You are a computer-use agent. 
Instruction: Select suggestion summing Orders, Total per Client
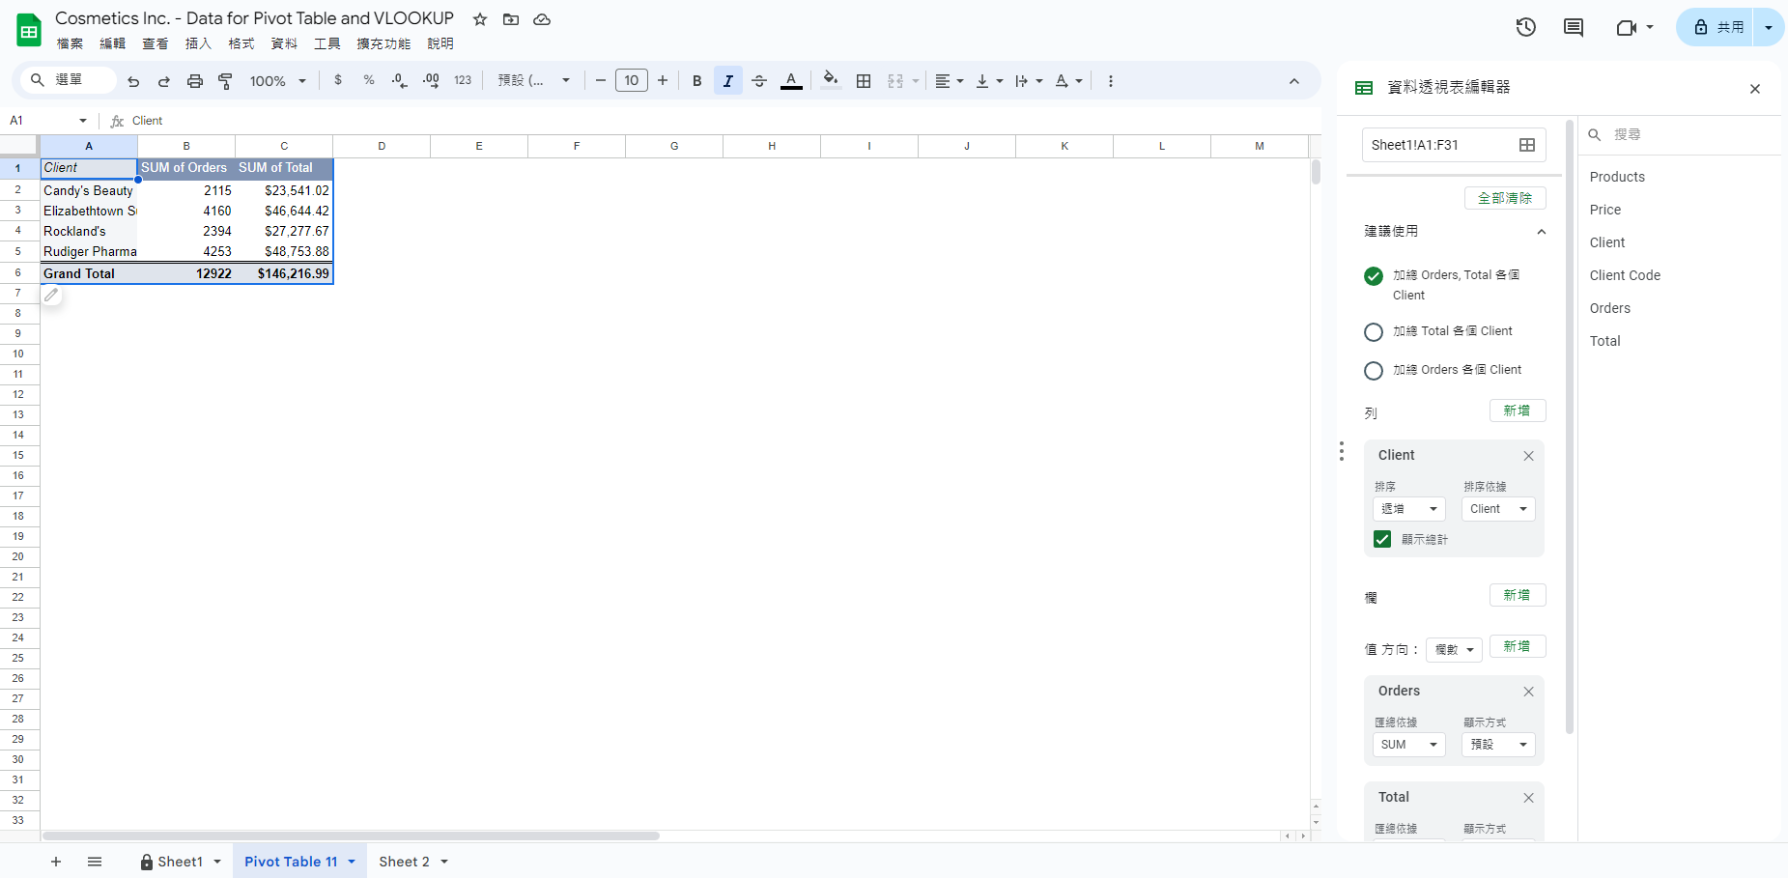[1374, 276]
